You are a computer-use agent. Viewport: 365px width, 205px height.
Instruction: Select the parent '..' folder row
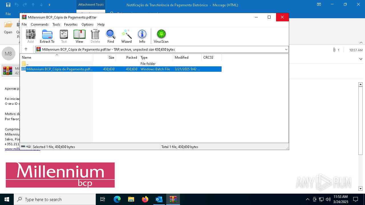pos(121,63)
